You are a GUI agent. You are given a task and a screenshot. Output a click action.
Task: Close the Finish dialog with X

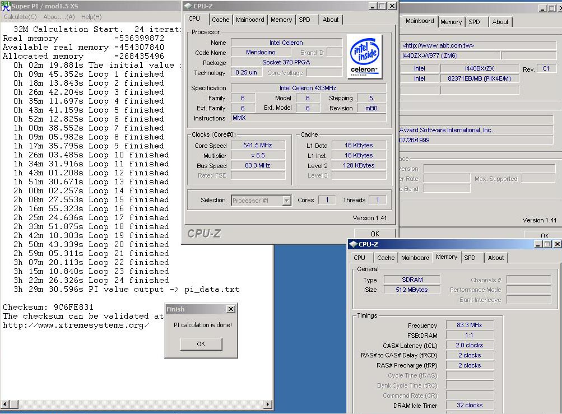point(231,309)
